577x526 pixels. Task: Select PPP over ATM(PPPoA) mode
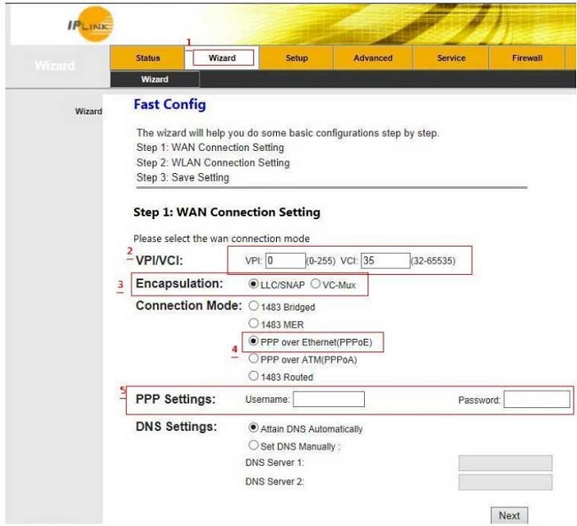[x=255, y=359]
